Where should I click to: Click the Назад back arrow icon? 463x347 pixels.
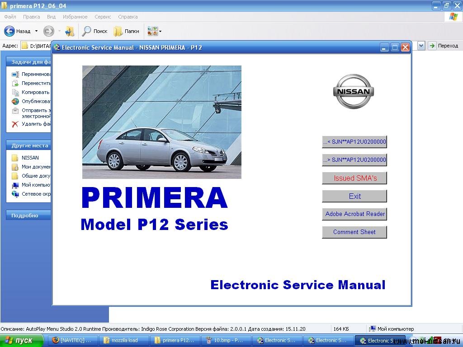pyautogui.click(x=9, y=31)
